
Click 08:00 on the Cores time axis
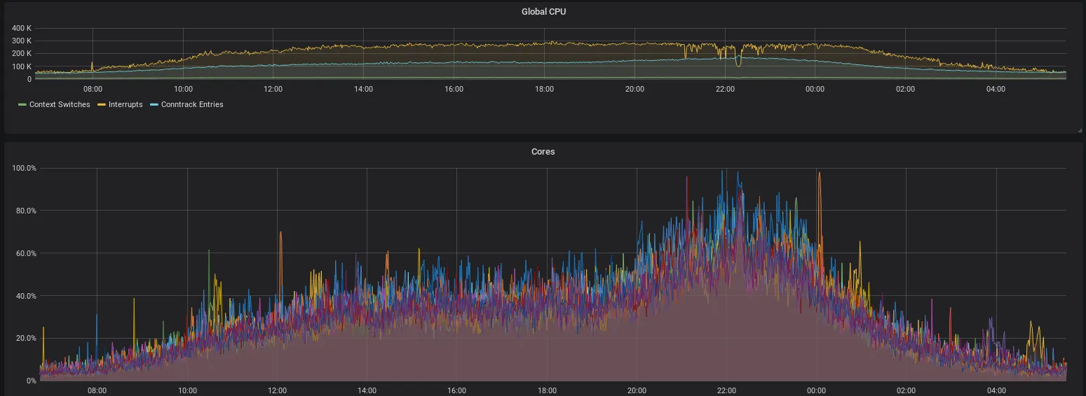(97, 390)
